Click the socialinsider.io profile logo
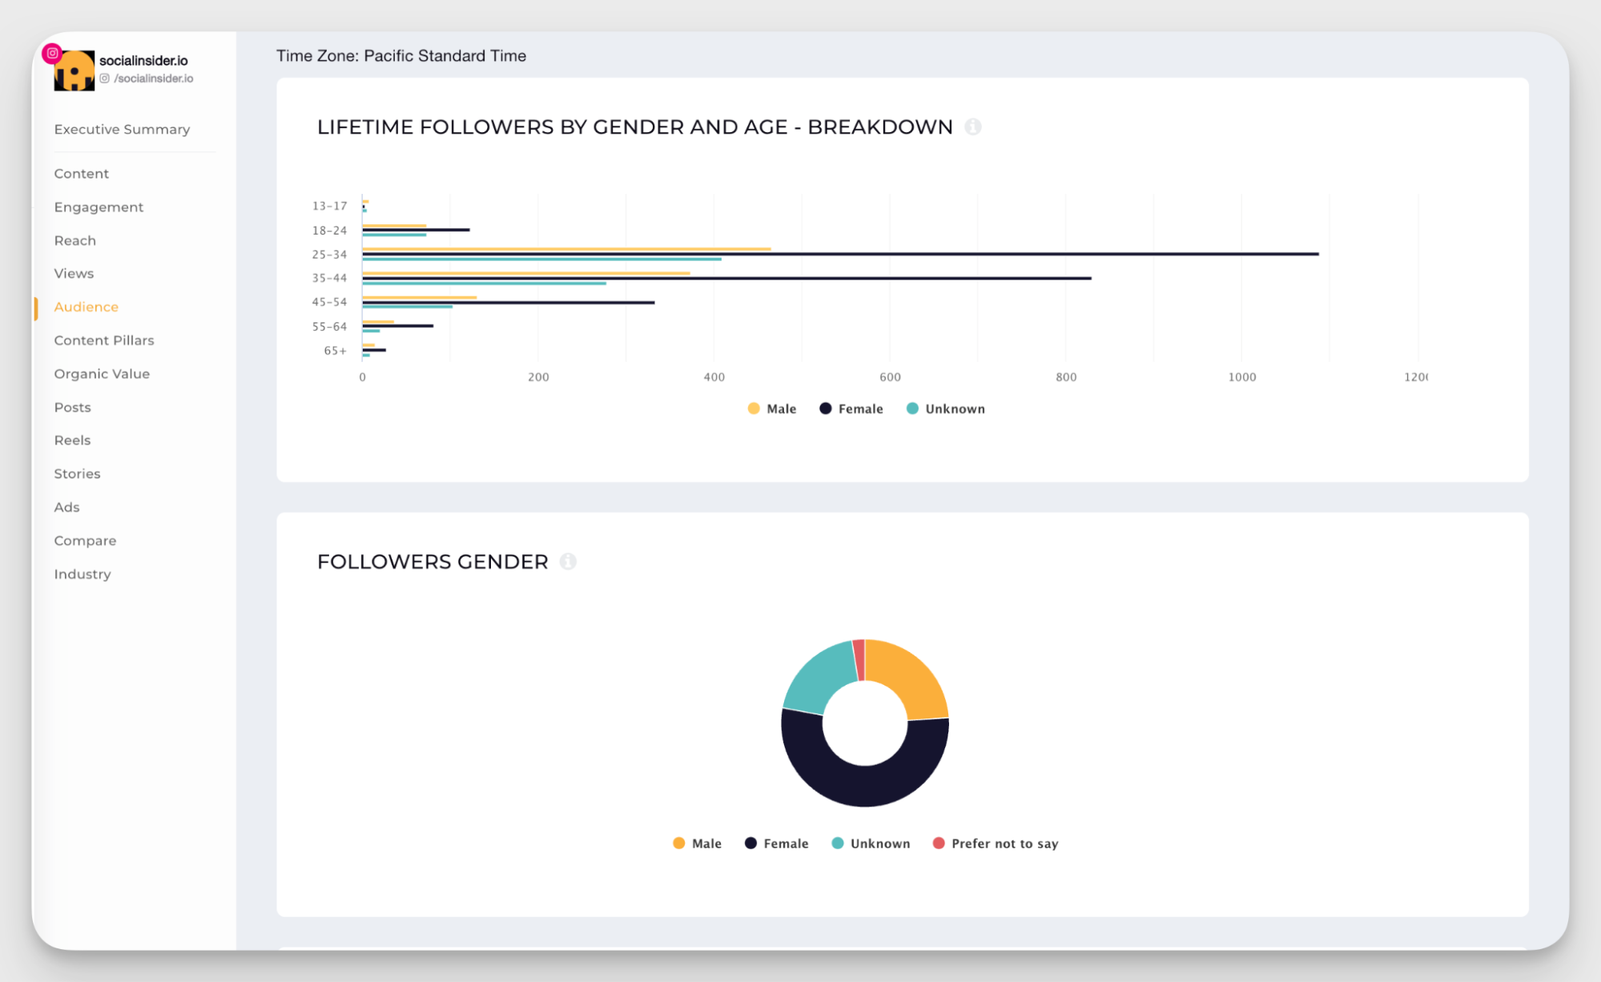 [73, 70]
